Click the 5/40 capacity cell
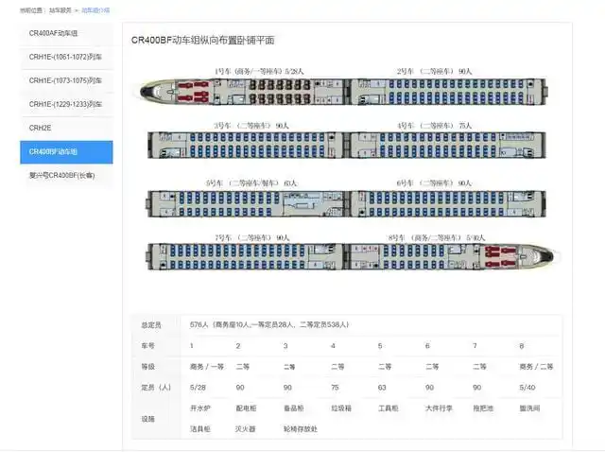 (527, 388)
